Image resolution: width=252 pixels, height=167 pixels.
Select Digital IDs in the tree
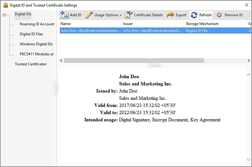click(x=23, y=14)
